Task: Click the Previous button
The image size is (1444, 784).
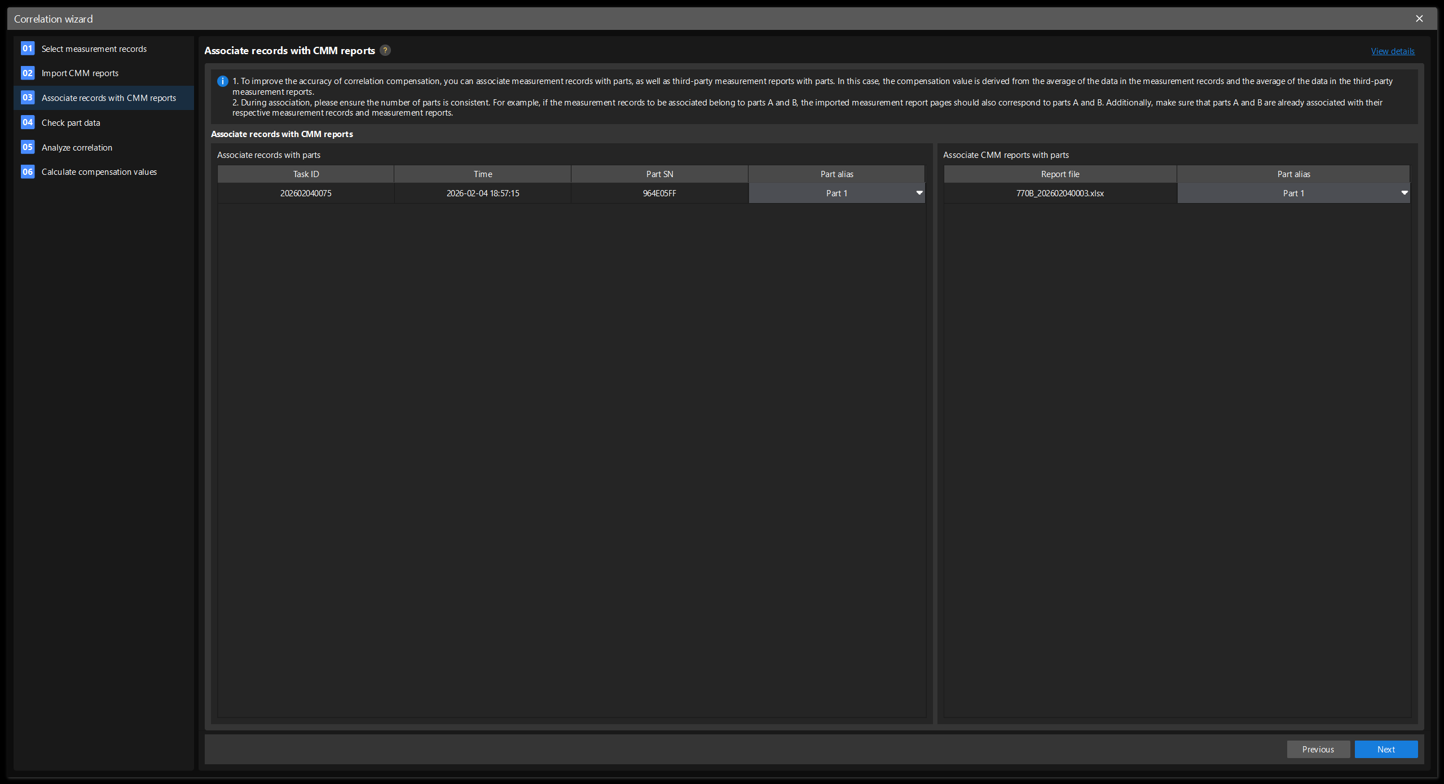Action: click(x=1318, y=749)
